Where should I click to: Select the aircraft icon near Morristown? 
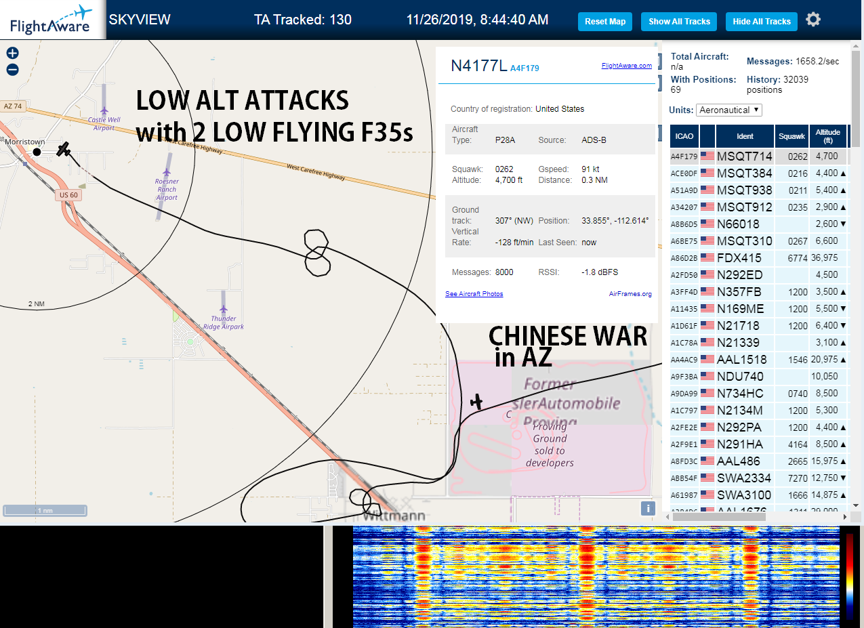pyautogui.click(x=64, y=149)
